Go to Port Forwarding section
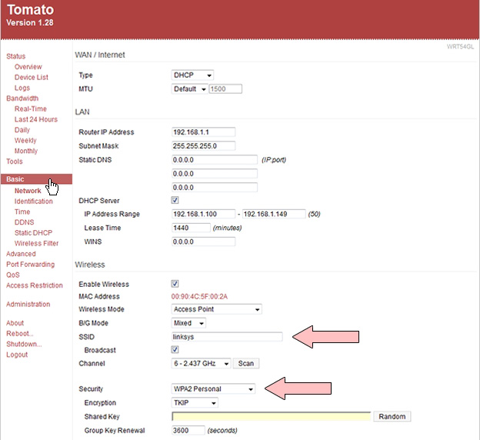Screen dimensions: 480x440 point(30,265)
